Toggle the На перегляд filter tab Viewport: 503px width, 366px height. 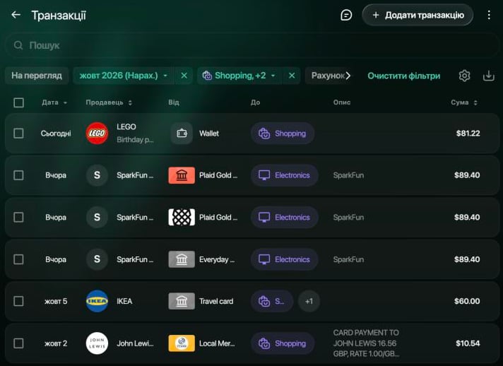[x=37, y=76]
